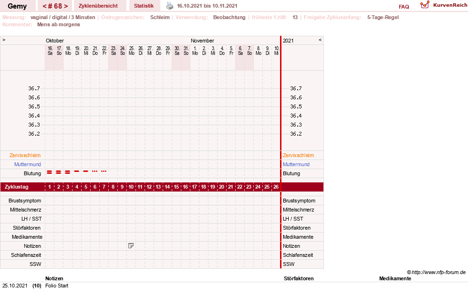Expand chart with left '>' arrow
Image resolution: width=468 pixels, height=297 pixels.
pos(4,40)
